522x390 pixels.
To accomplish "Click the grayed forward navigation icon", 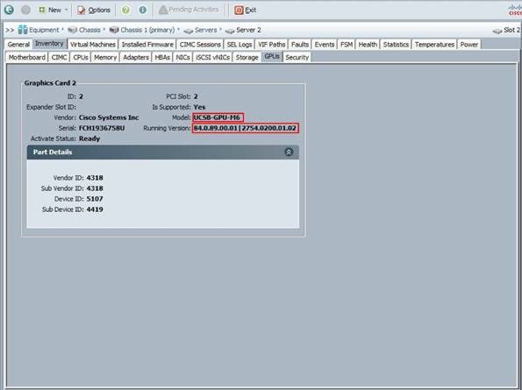I will coord(25,10).
